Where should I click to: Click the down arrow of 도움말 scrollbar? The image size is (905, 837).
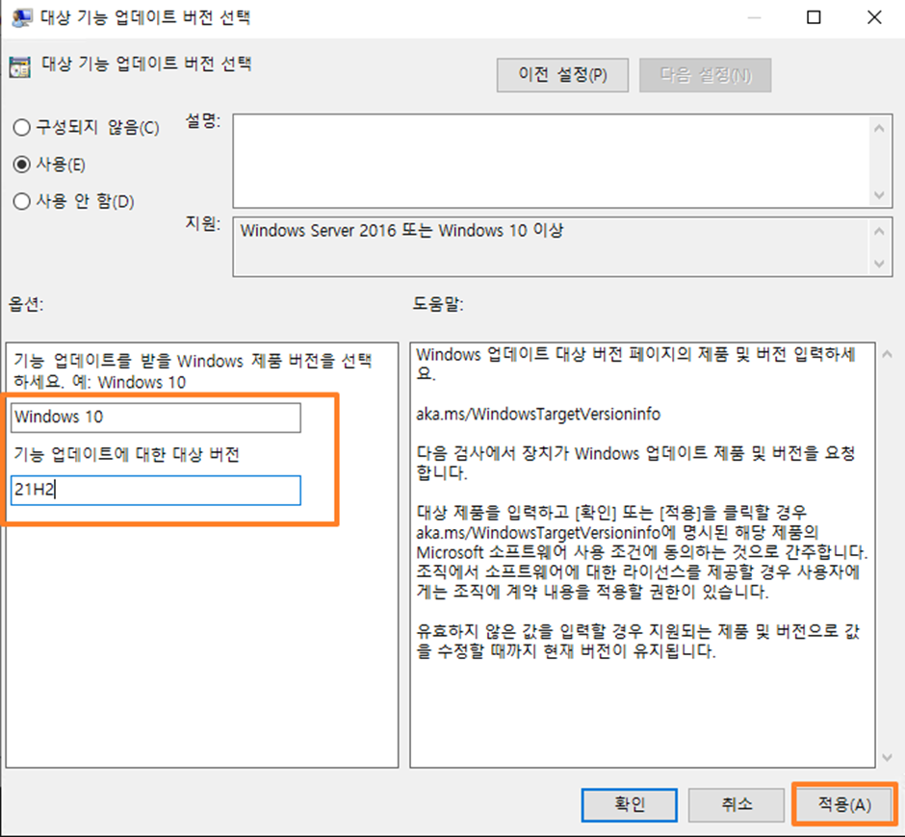[887, 757]
